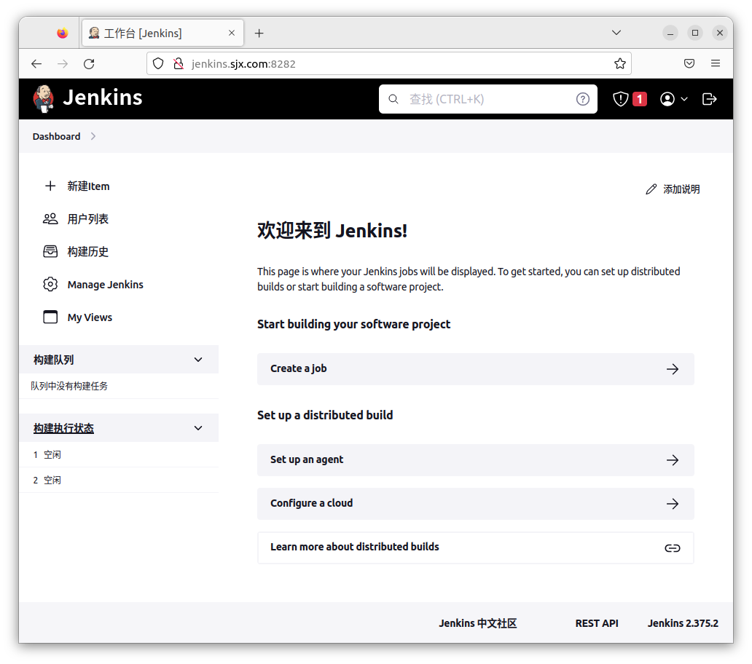Open the Firefox application menu
The image size is (752, 664).
(x=716, y=63)
